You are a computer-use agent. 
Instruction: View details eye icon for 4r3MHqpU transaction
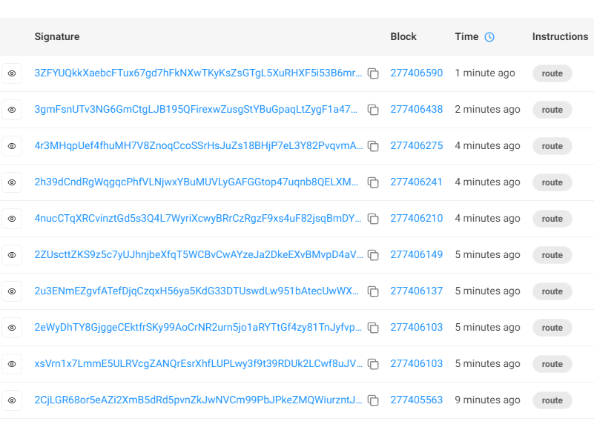12,146
